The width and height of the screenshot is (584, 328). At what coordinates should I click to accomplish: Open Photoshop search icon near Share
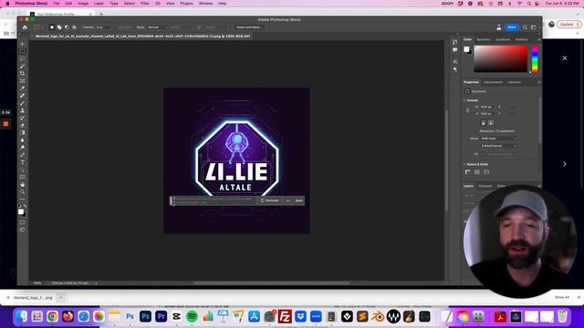(x=525, y=27)
